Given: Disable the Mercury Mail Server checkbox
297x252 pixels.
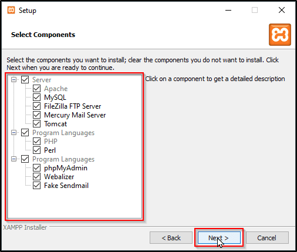Looking at the screenshot, I should click(x=36, y=115).
